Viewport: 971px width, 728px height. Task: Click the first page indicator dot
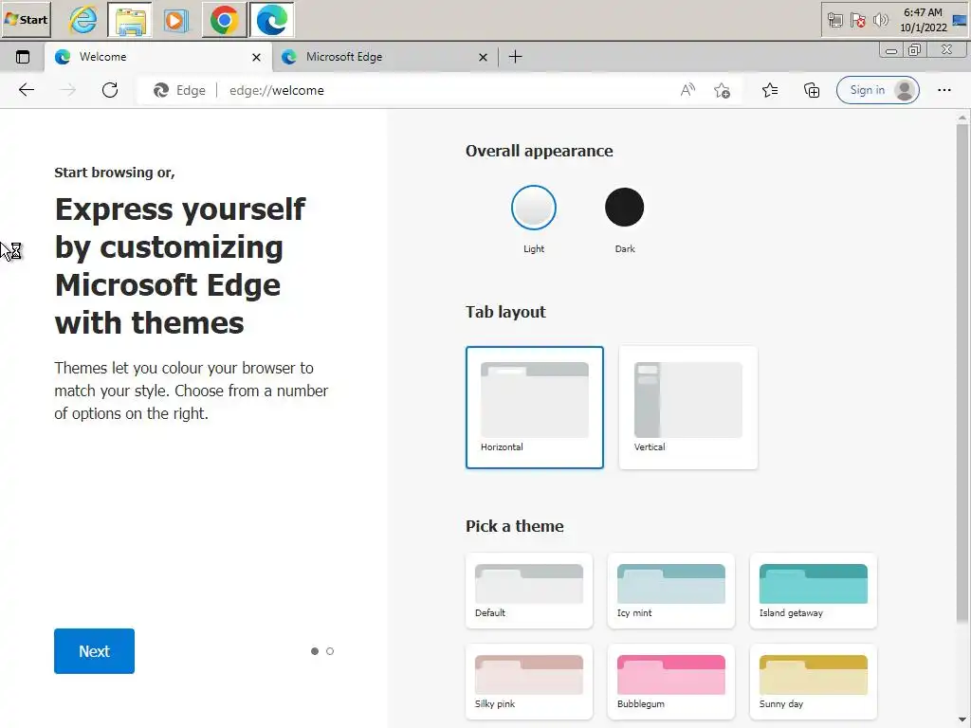315,651
